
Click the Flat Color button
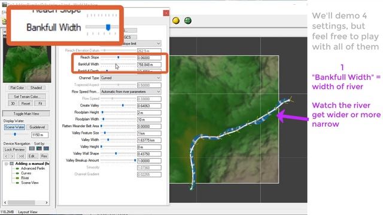tap(17, 88)
